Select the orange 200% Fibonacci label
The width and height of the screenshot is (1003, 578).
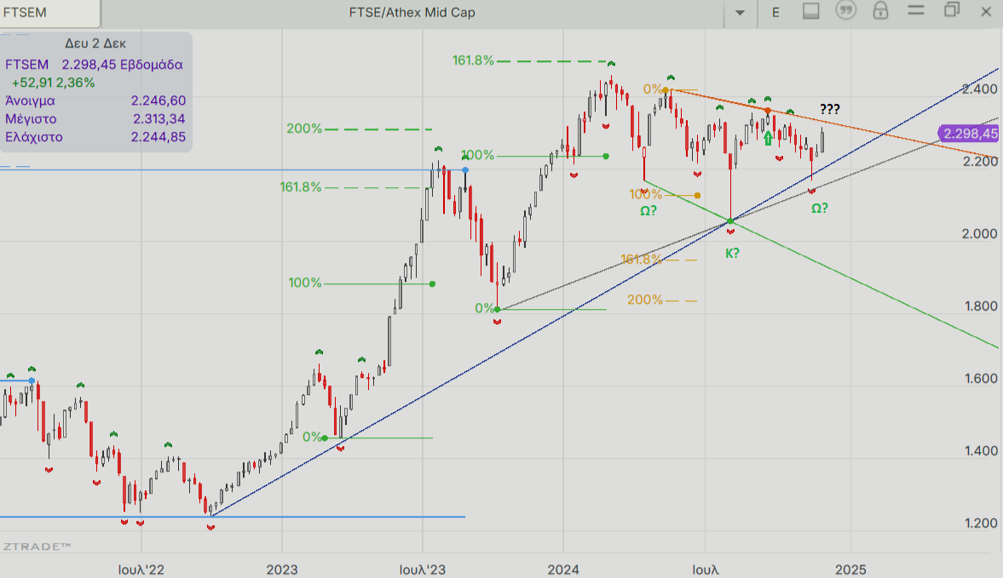[645, 300]
